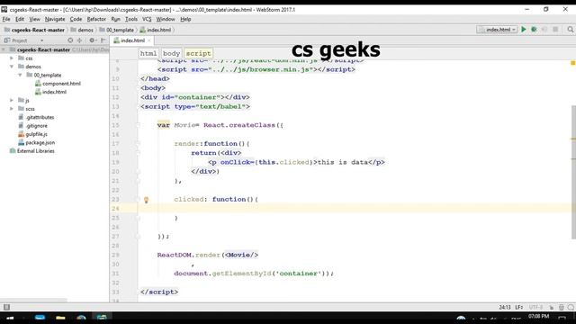576x324 pixels.
Task: Open Windows Start menu
Action: coord(10,318)
